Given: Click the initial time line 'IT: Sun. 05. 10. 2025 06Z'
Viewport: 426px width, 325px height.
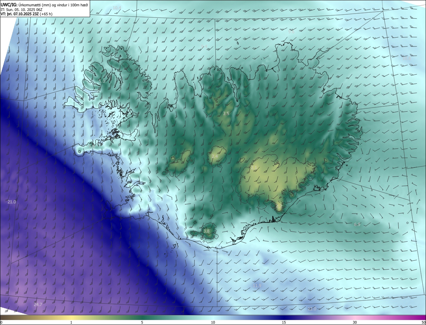Looking at the screenshot, I should [x=22, y=9].
